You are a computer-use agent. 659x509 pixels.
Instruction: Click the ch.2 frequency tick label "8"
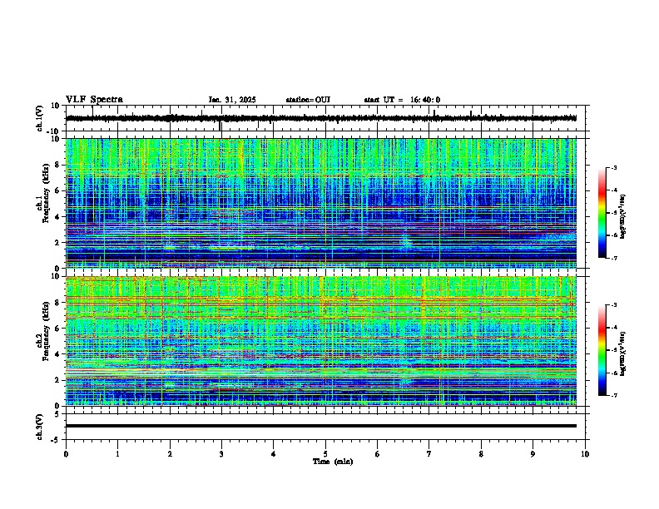(x=57, y=303)
